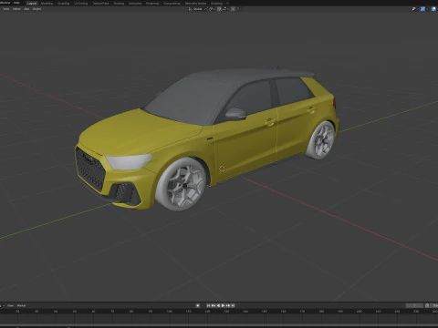Screen dimensions: 438x328
Task: Open the viewport Select menu
Action: tap(16, 9)
